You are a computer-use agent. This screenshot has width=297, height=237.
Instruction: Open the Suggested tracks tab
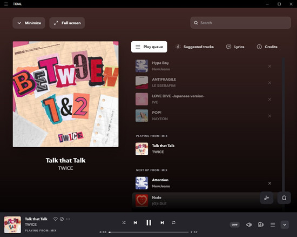tap(194, 47)
